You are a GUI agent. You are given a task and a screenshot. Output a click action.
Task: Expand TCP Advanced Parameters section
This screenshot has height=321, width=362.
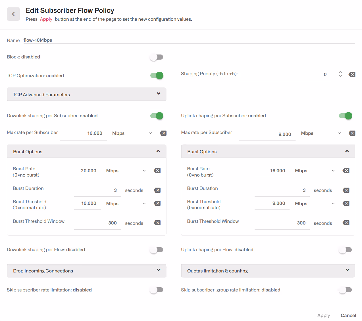86,94
